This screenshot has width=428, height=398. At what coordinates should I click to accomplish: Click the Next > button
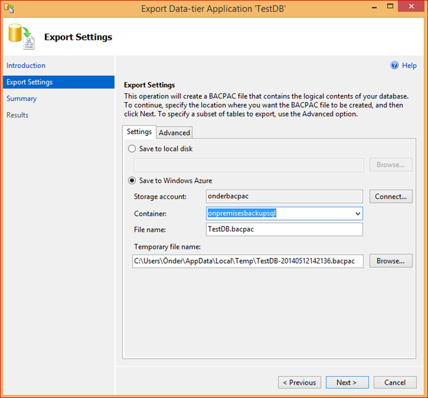tap(347, 382)
